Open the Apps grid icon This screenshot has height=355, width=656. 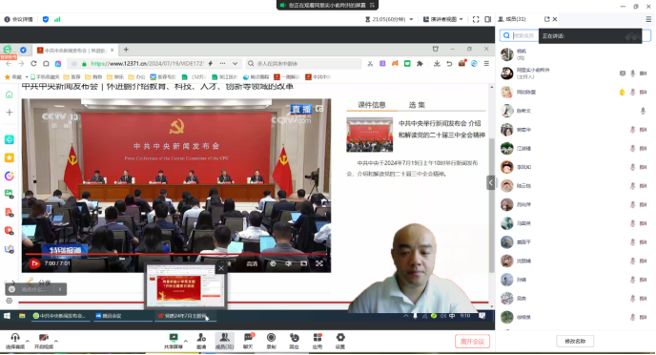[x=318, y=338]
